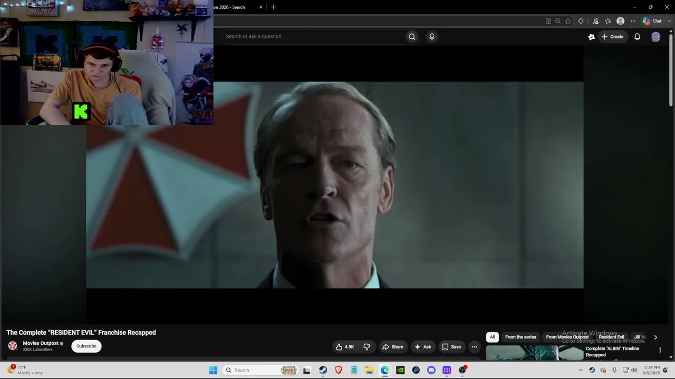
Task: Open the browser settings and more menu
Action: pos(633,21)
